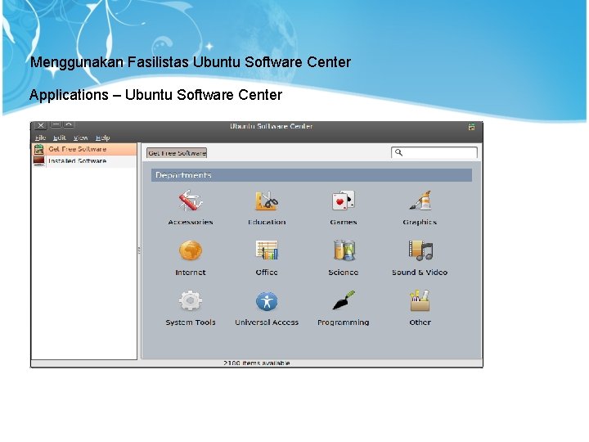Open the View menu
Viewport: 589px width, 442px height.
80,138
